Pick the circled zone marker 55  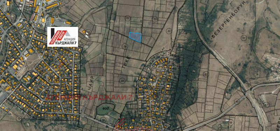click(x=122, y=81)
